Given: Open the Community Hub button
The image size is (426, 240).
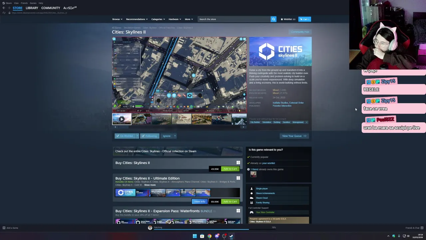Looking at the screenshot, I should [300, 32].
